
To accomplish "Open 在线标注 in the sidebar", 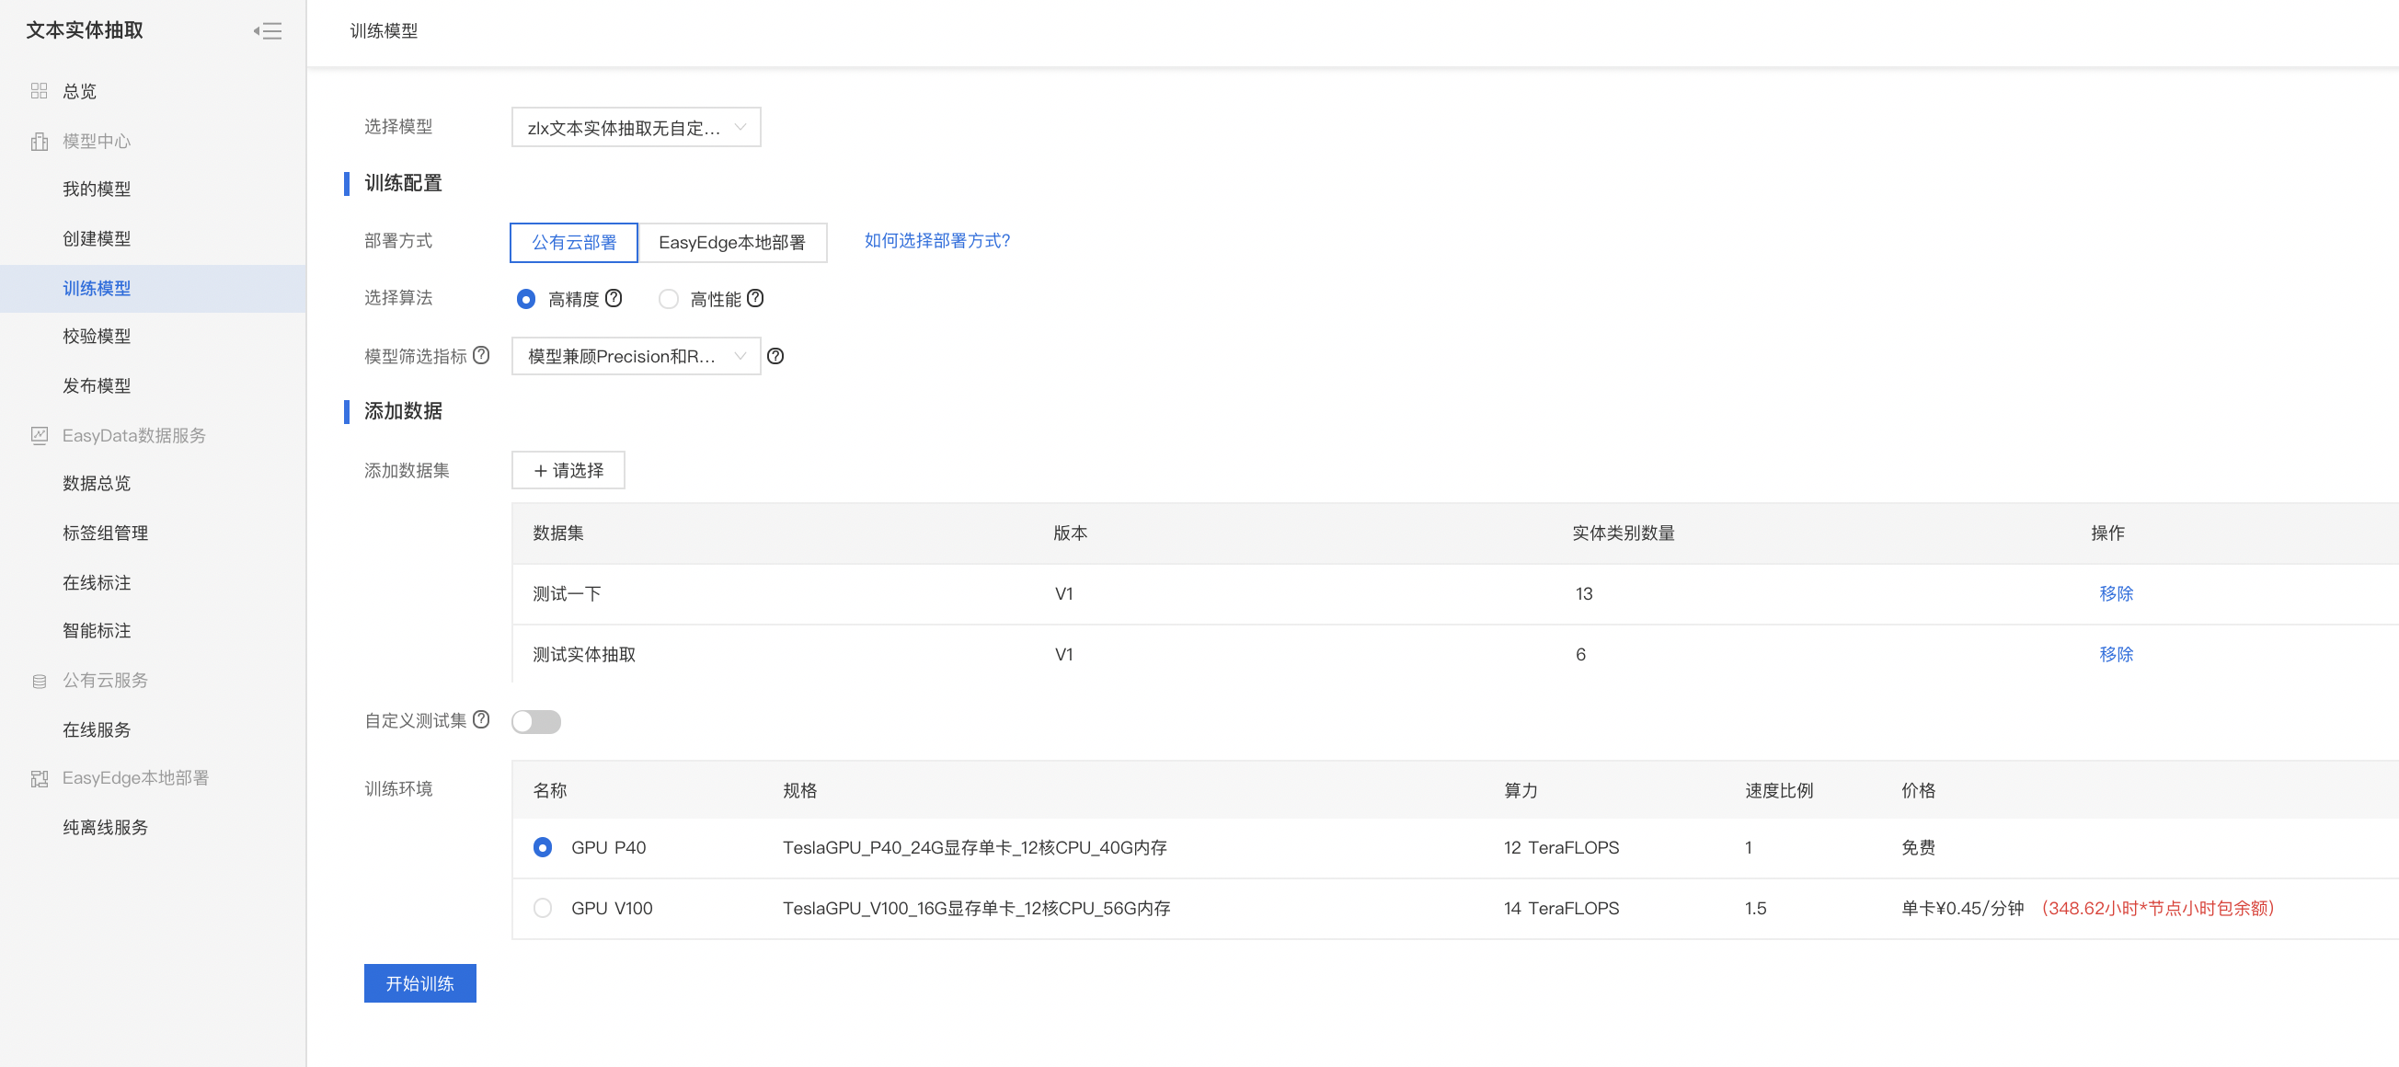I will click(x=97, y=583).
